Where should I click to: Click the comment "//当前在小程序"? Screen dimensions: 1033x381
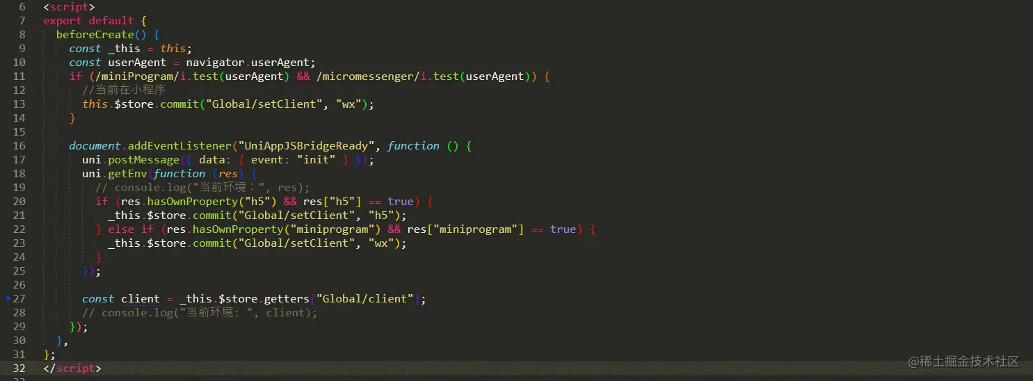(x=124, y=90)
